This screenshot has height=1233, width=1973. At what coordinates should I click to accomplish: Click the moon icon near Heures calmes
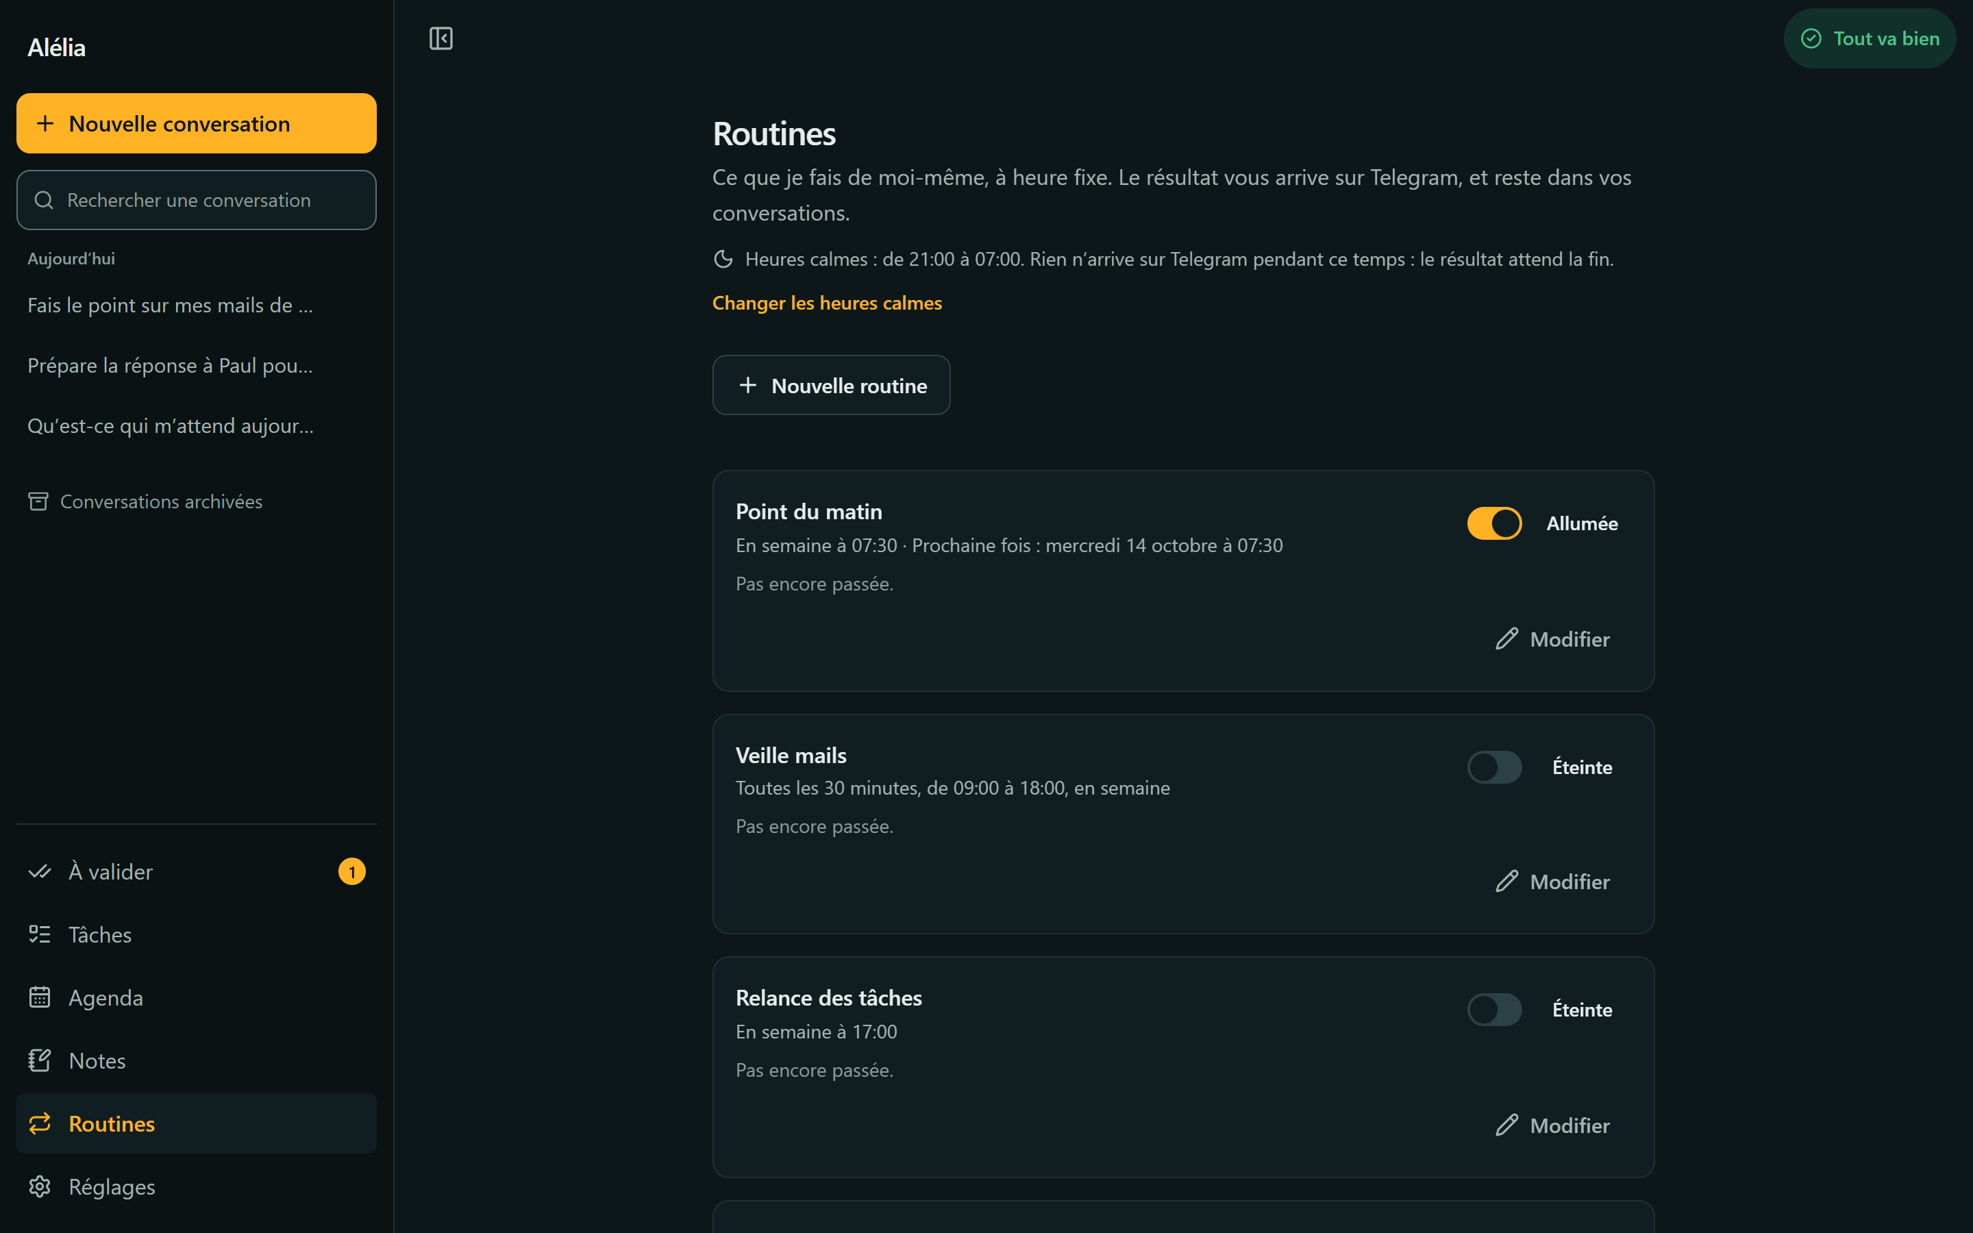pos(723,260)
